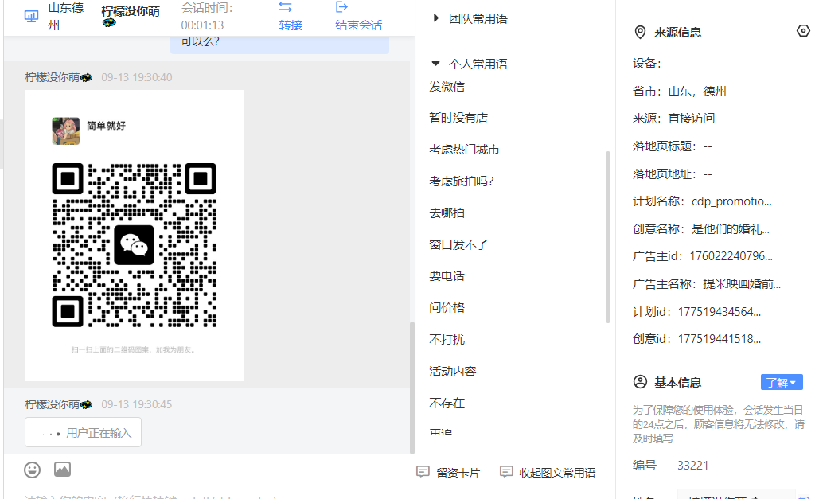Viewport: 819px width, 499px height.
Task: Open the 了解 status dropdown
Action: pos(782,383)
